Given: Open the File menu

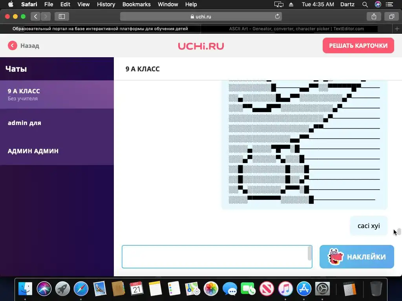Looking at the screenshot, I should tap(49, 4).
